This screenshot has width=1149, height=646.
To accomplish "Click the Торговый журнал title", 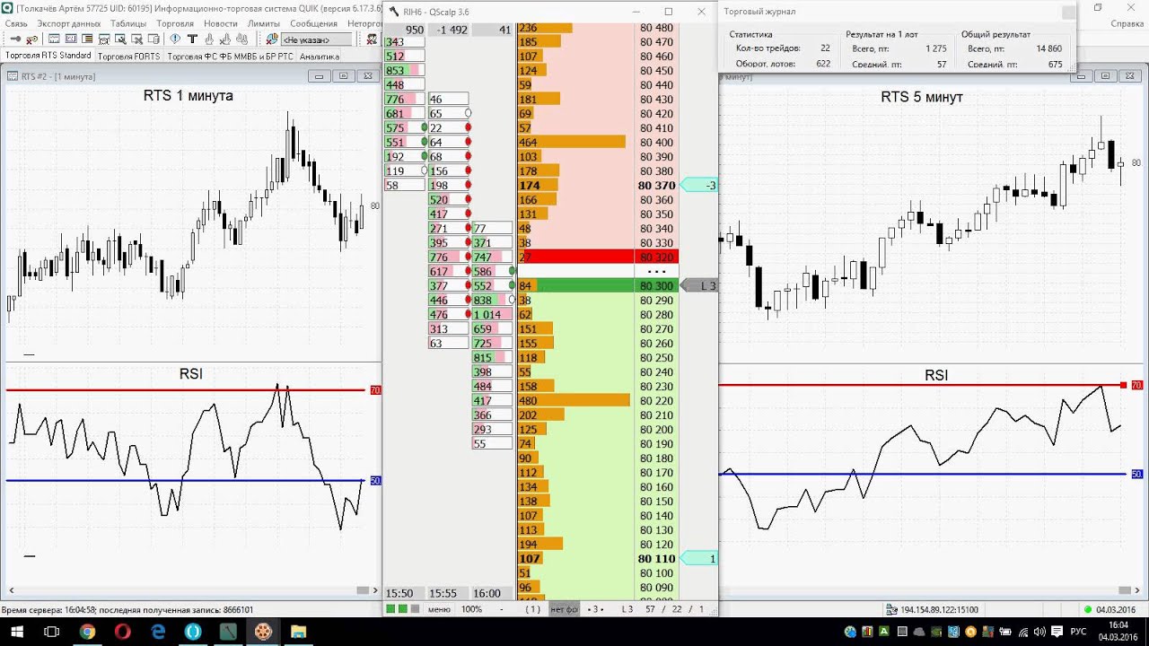I will [x=759, y=12].
